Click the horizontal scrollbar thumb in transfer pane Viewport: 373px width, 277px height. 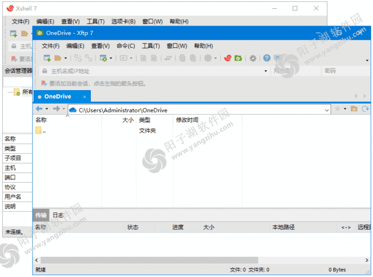pyautogui.click(x=149, y=260)
